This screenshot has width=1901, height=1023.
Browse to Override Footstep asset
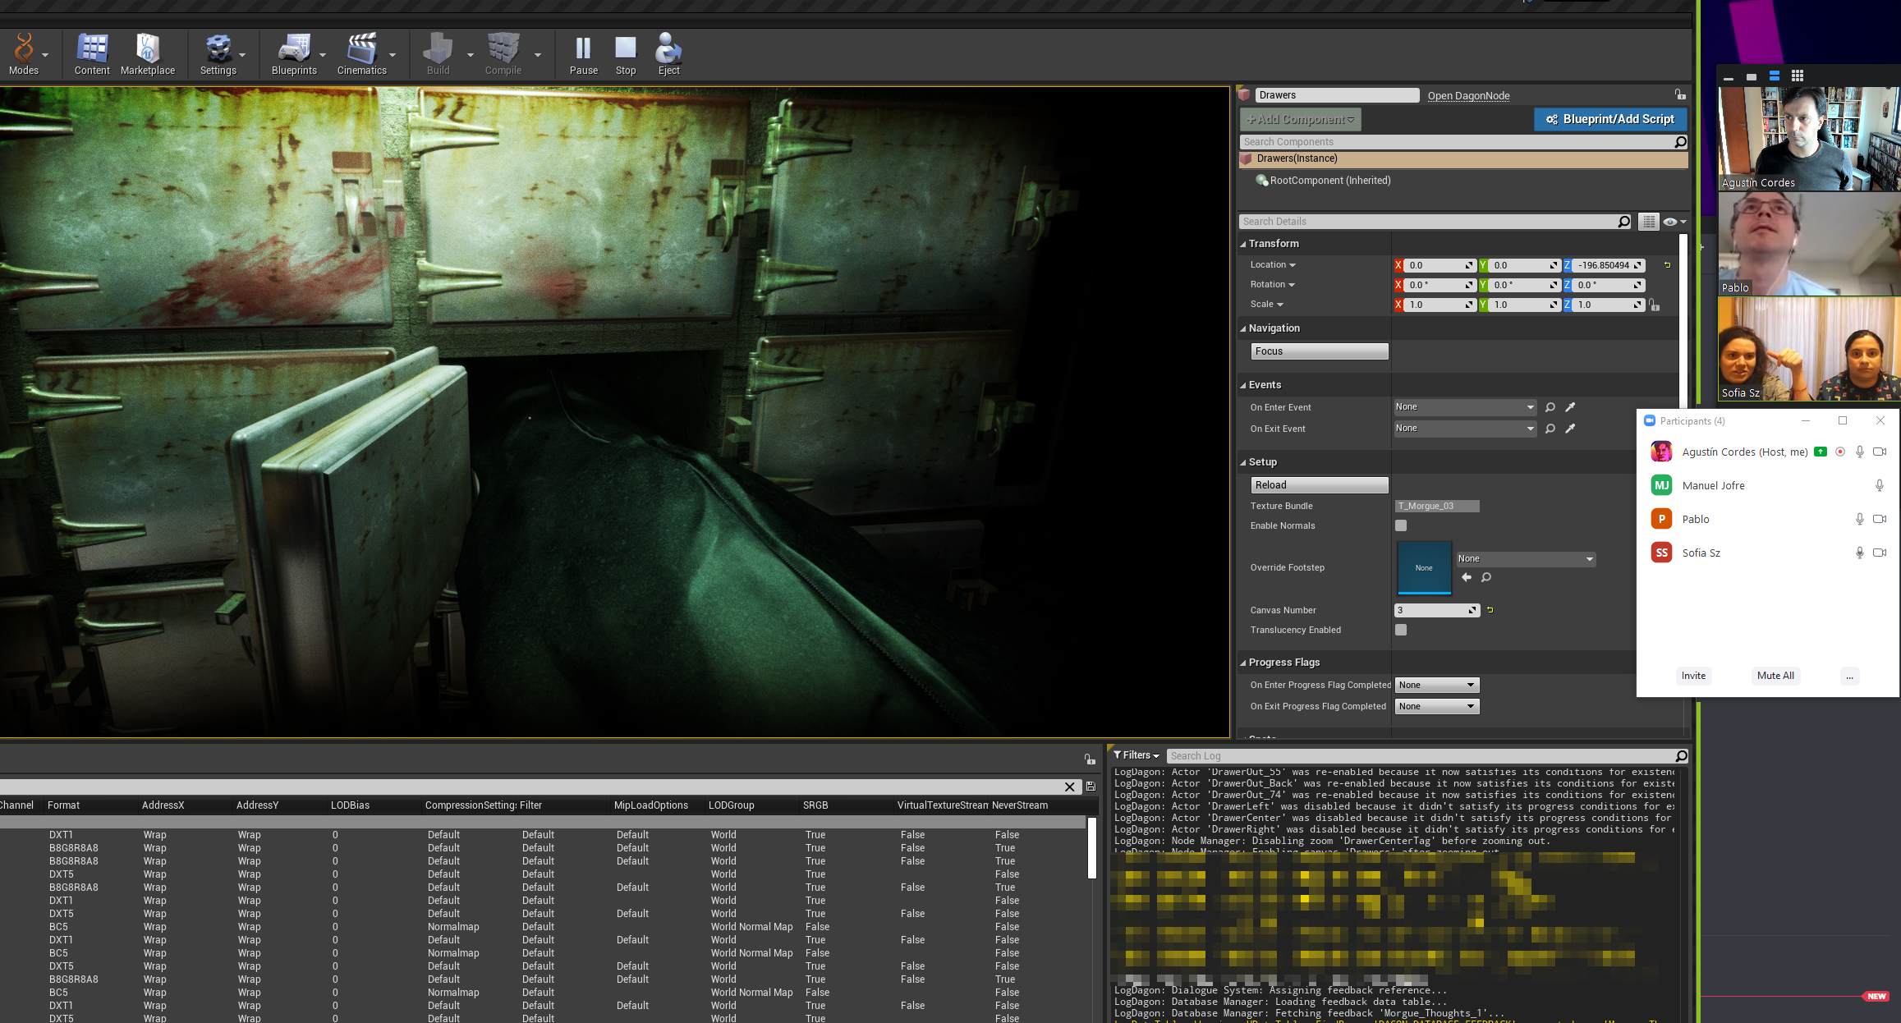pos(1486,577)
